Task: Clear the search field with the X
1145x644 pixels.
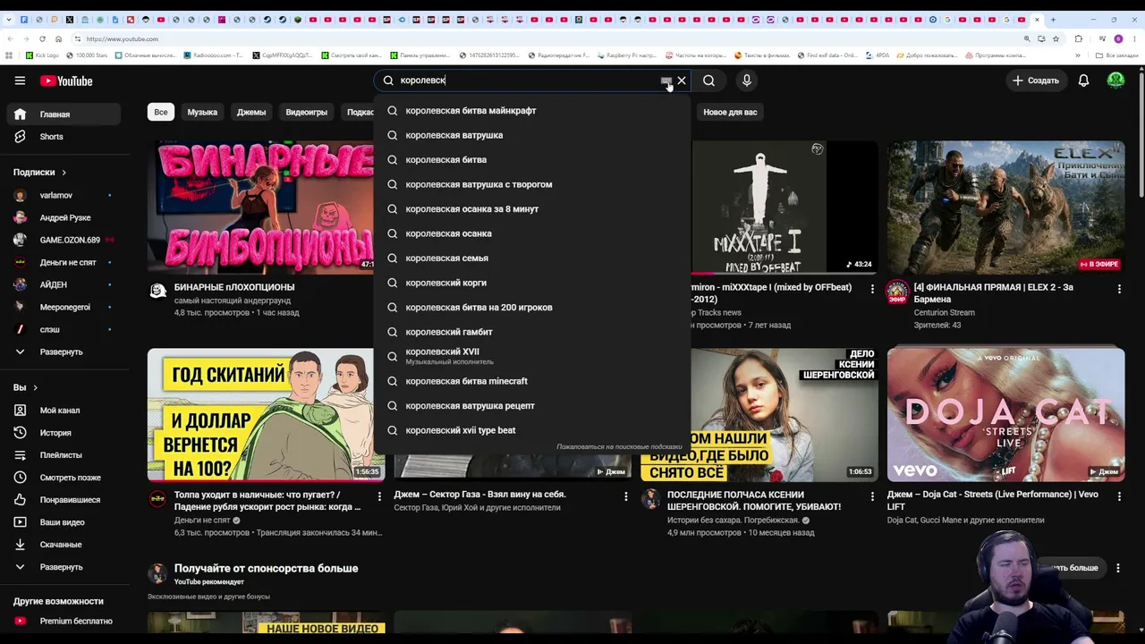Action: pyautogui.click(x=682, y=80)
